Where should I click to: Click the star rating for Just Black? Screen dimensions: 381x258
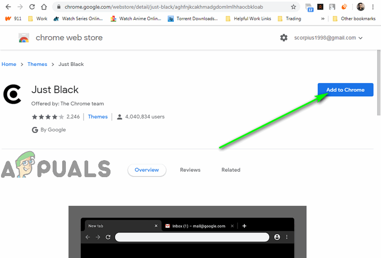(48, 117)
